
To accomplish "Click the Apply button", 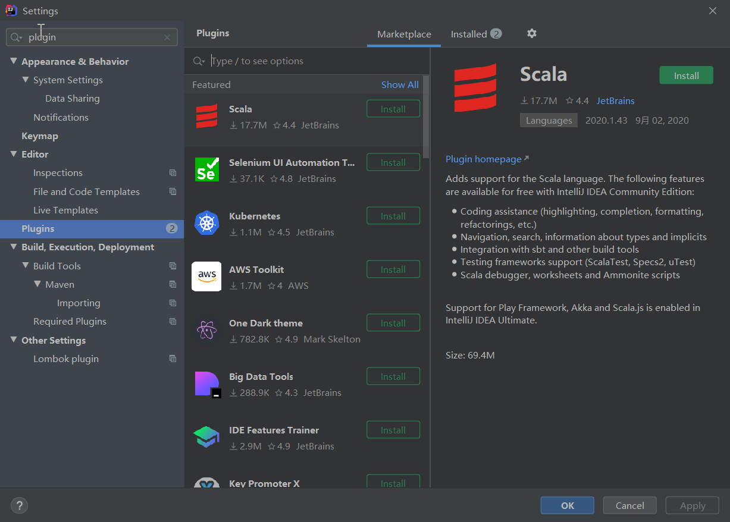I will 693,505.
